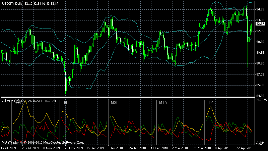Click the D1 timeframe label

pyautogui.click(x=211, y=103)
